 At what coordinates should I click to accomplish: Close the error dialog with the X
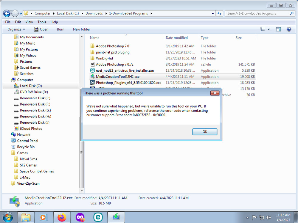pos(215,93)
